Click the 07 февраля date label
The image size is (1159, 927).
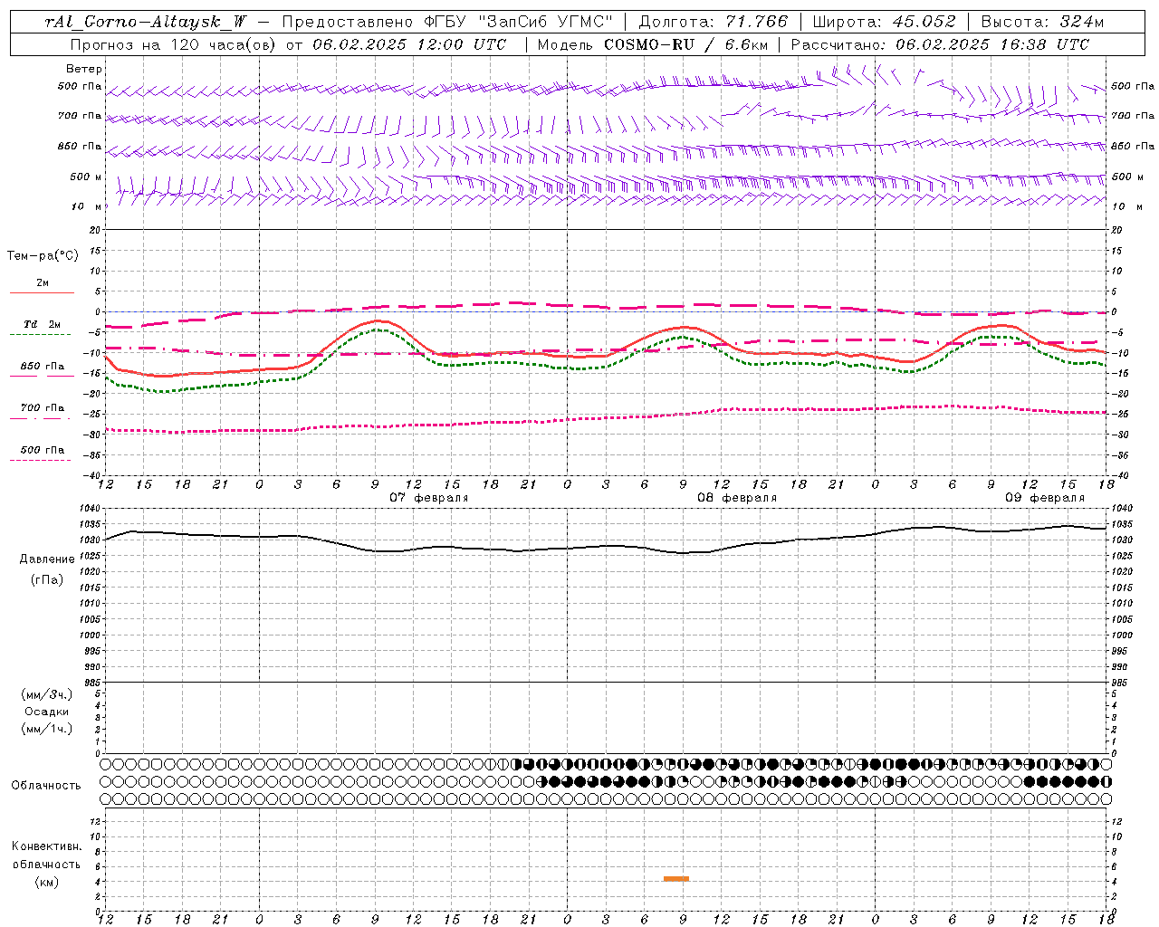pos(429,498)
